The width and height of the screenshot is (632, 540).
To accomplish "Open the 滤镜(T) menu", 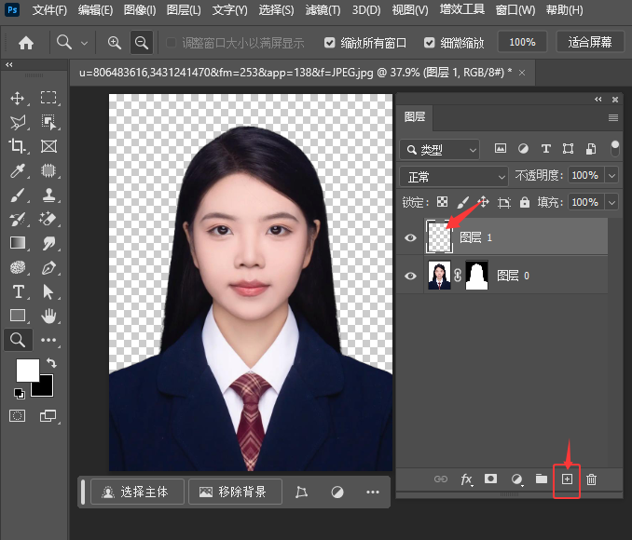I will pyautogui.click(x=323, y=11).
